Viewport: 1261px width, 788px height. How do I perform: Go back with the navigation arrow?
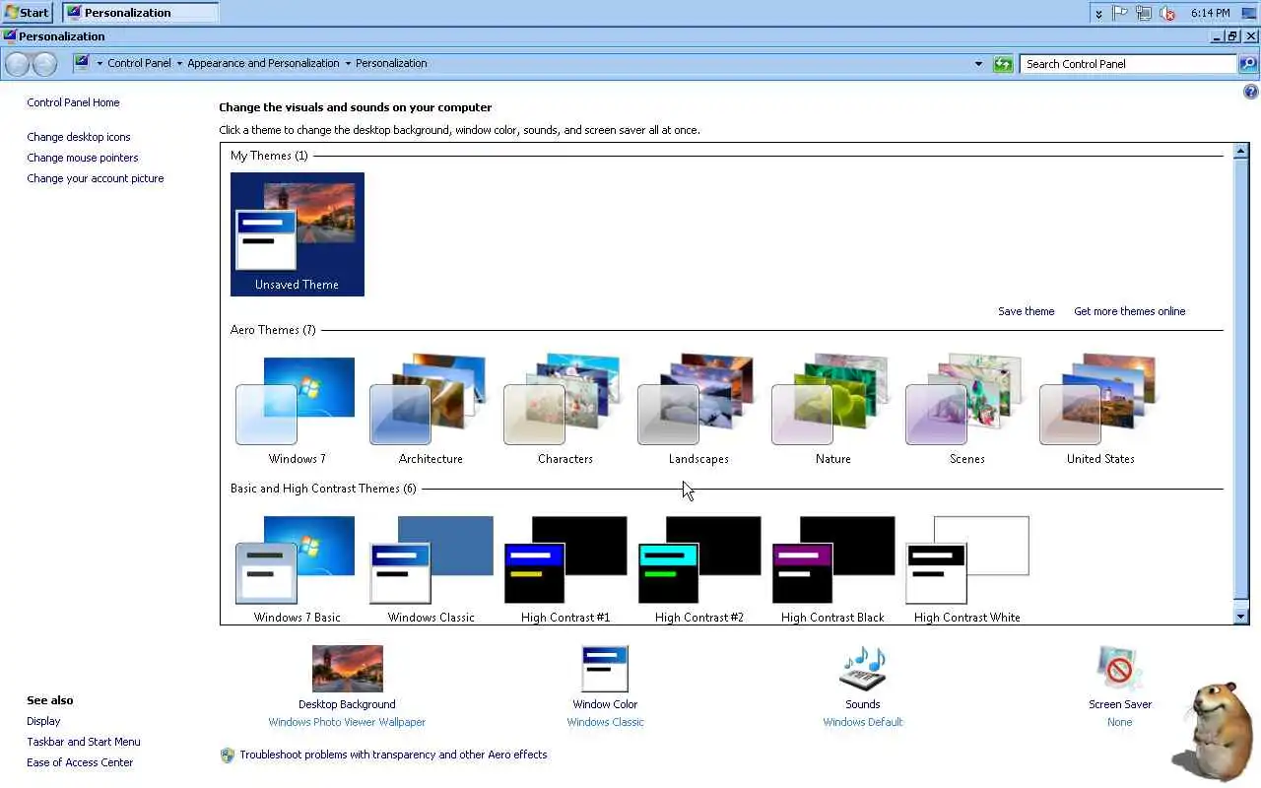(x=18, y=64)
